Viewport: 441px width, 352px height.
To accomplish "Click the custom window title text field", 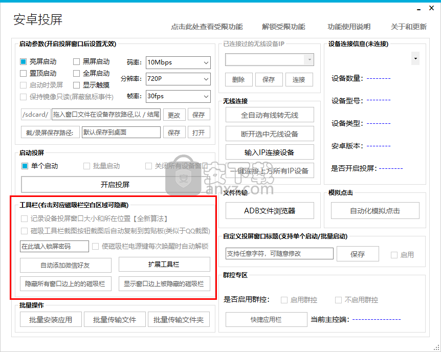I will tap(279, 254).
